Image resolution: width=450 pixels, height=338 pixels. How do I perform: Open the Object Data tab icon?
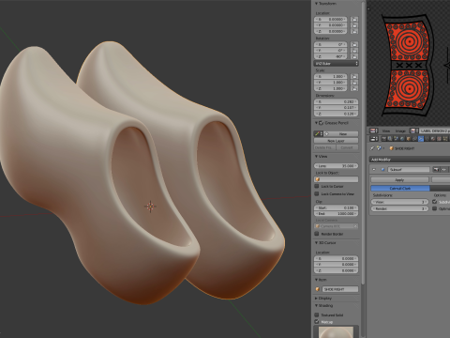coord(427,139)
